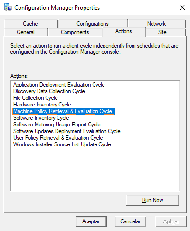The width and height of the screenshot is (190, 231).
Task: Confirm with the Aceptar button
Action: coord(91,221)
